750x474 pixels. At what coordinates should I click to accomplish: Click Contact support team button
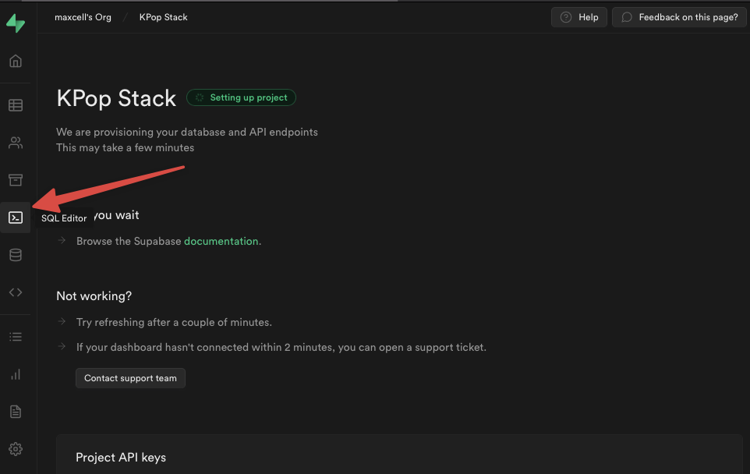130,378
